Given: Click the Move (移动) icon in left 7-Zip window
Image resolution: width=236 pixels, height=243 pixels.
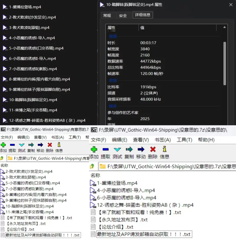Looking at the screenshot, I should (x=40, y=145).
